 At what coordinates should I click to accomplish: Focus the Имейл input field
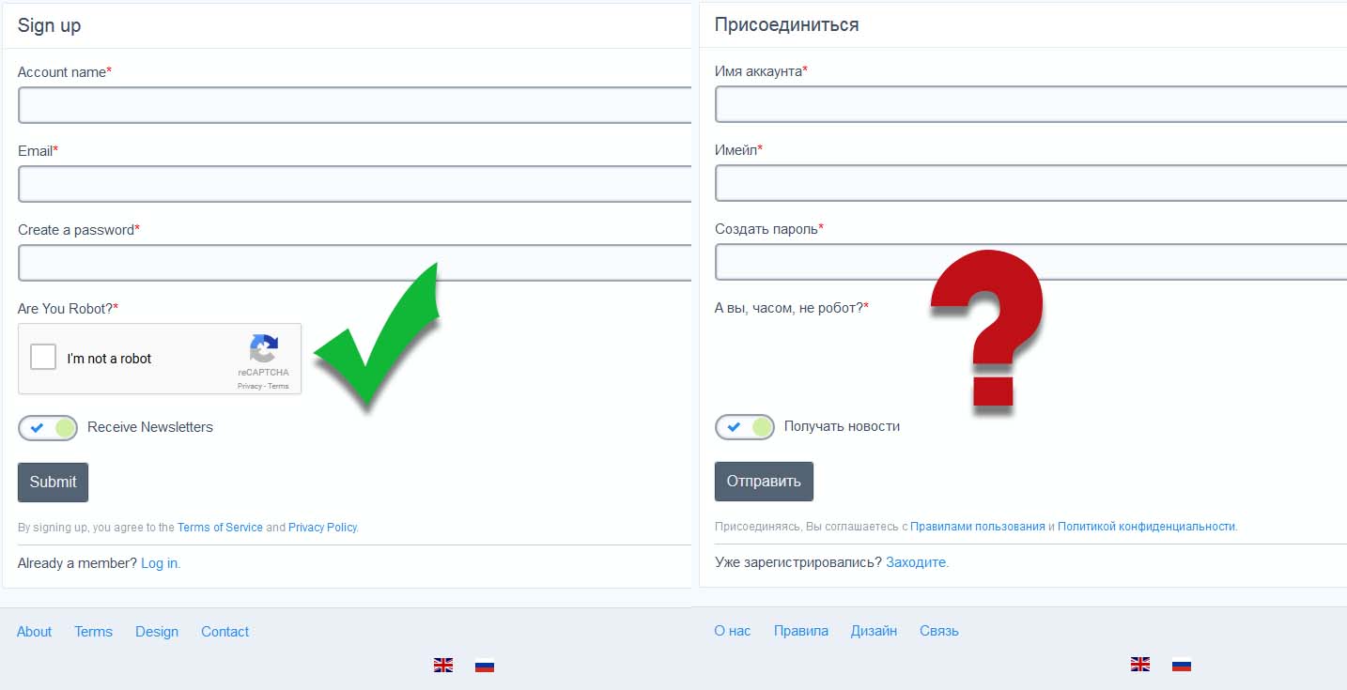(1030, 183)
